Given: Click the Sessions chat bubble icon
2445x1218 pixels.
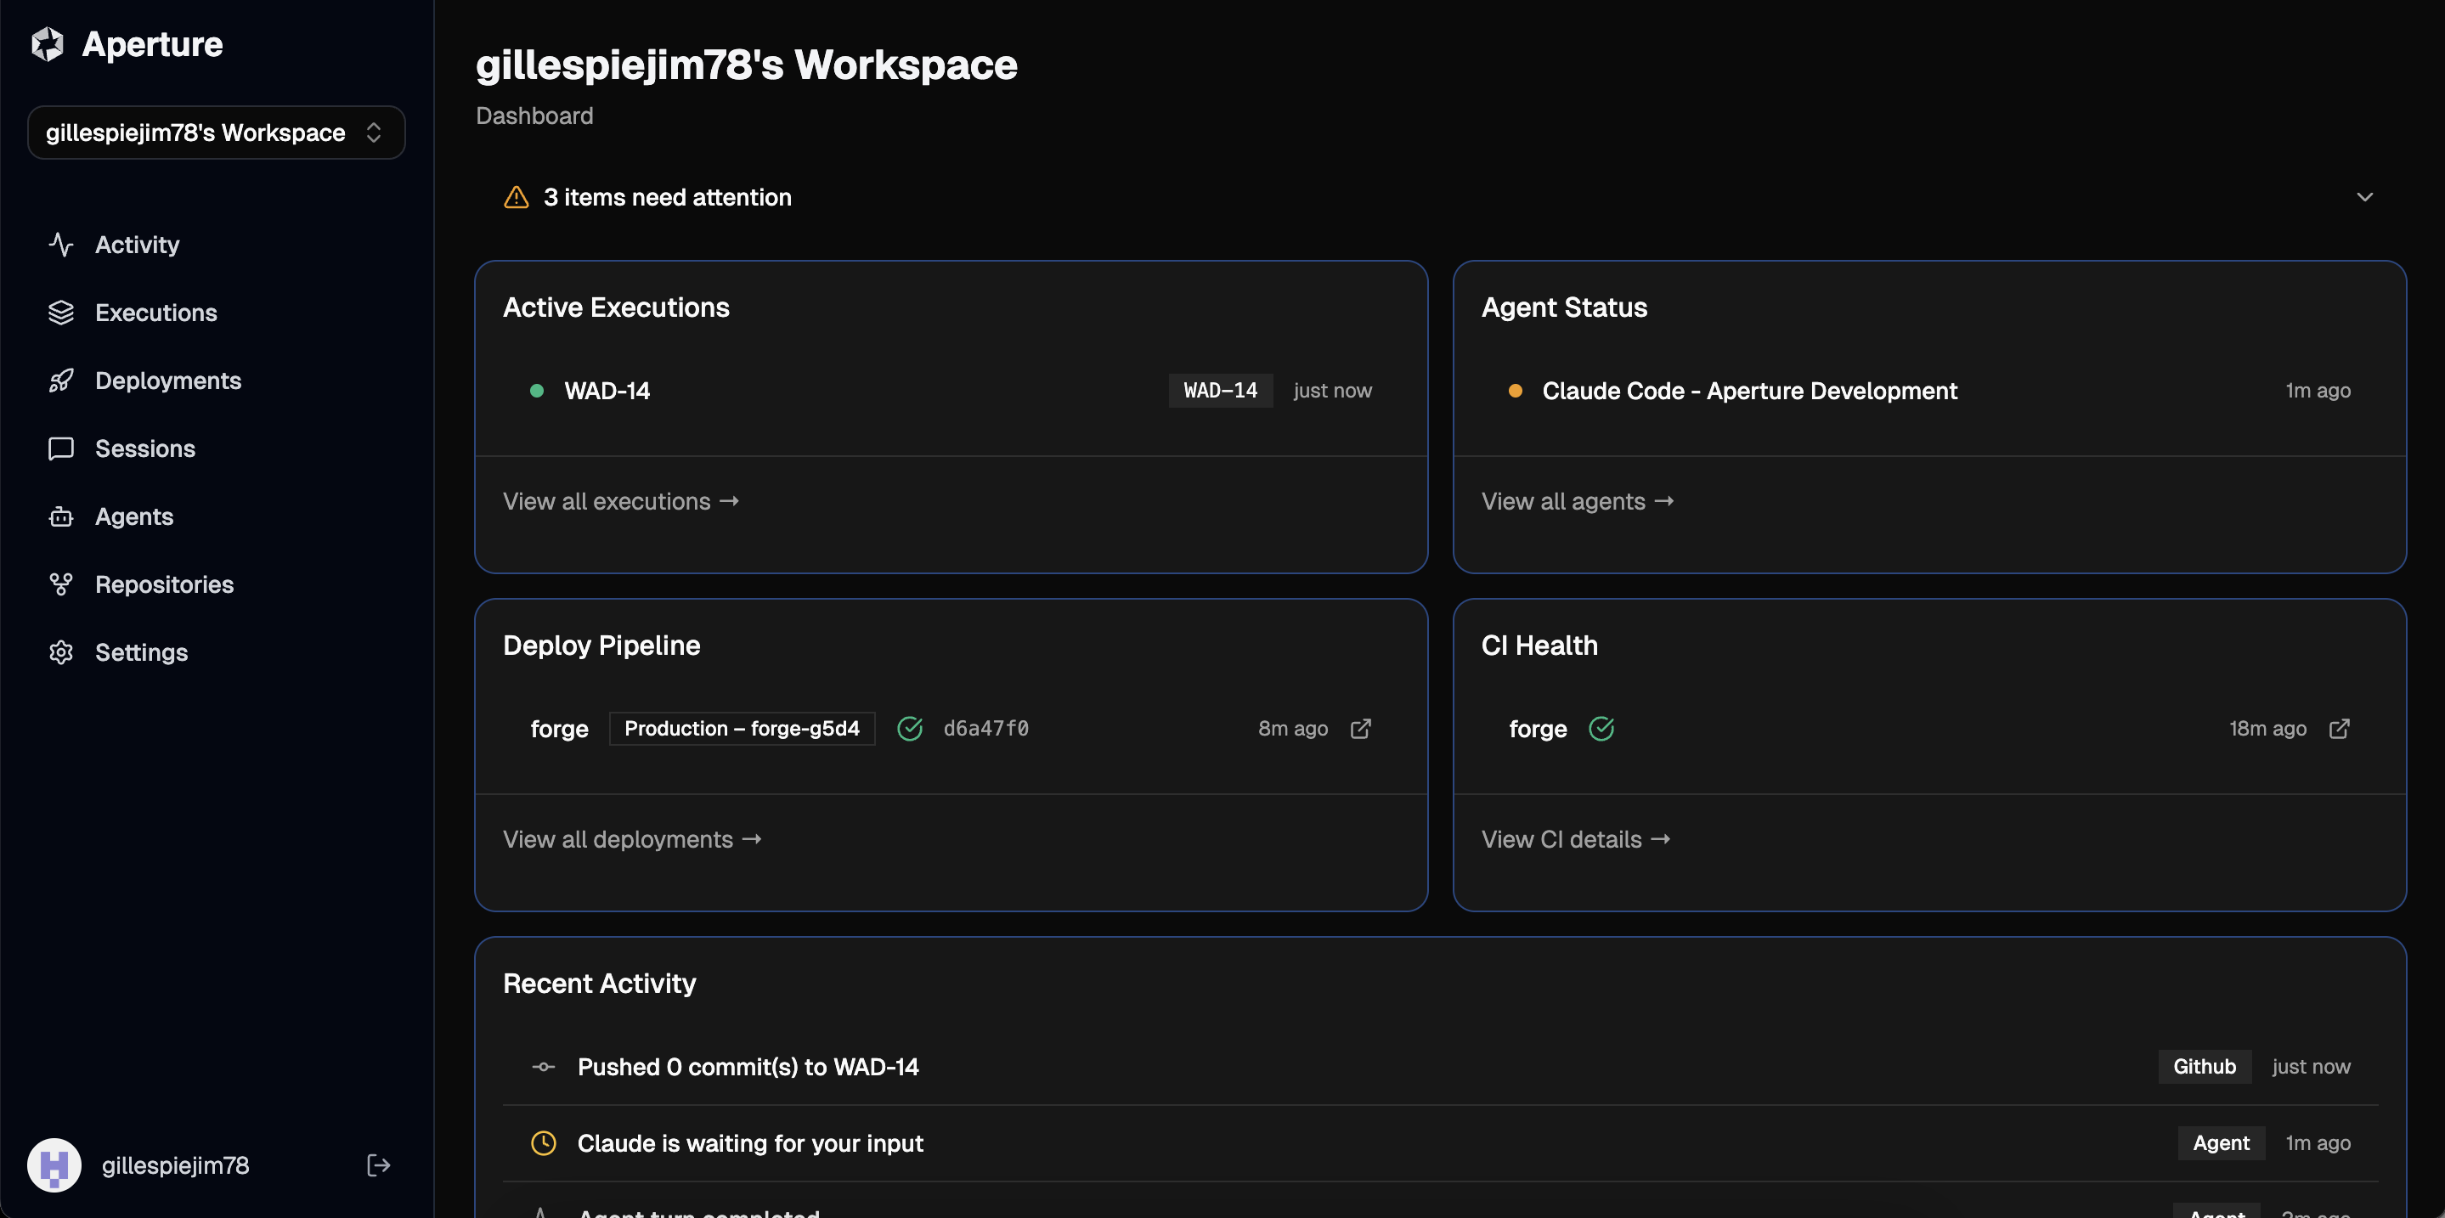Looking at the screenshot, I should (62, 448).
